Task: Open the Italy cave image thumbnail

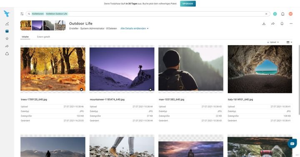Action: 260,69
